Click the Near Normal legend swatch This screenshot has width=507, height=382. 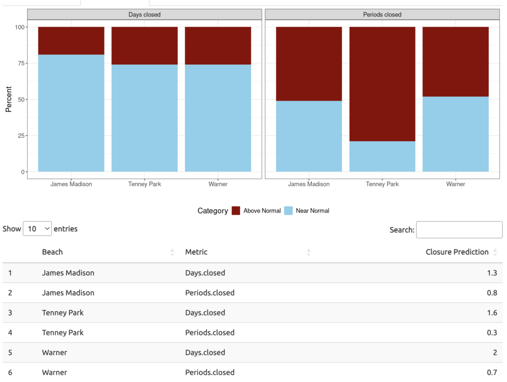tap(288, 211)
